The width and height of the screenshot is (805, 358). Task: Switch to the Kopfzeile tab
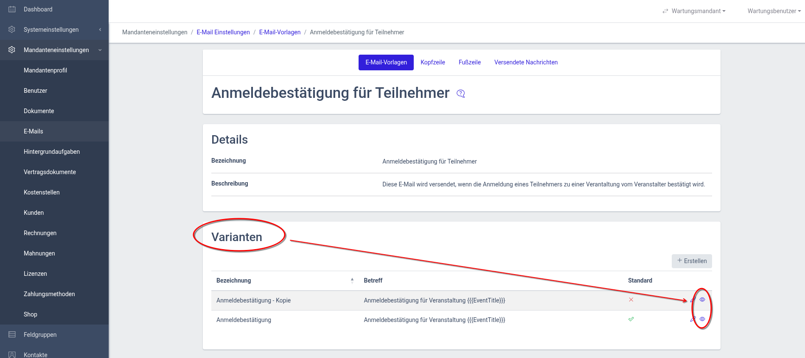pos(432,62)
